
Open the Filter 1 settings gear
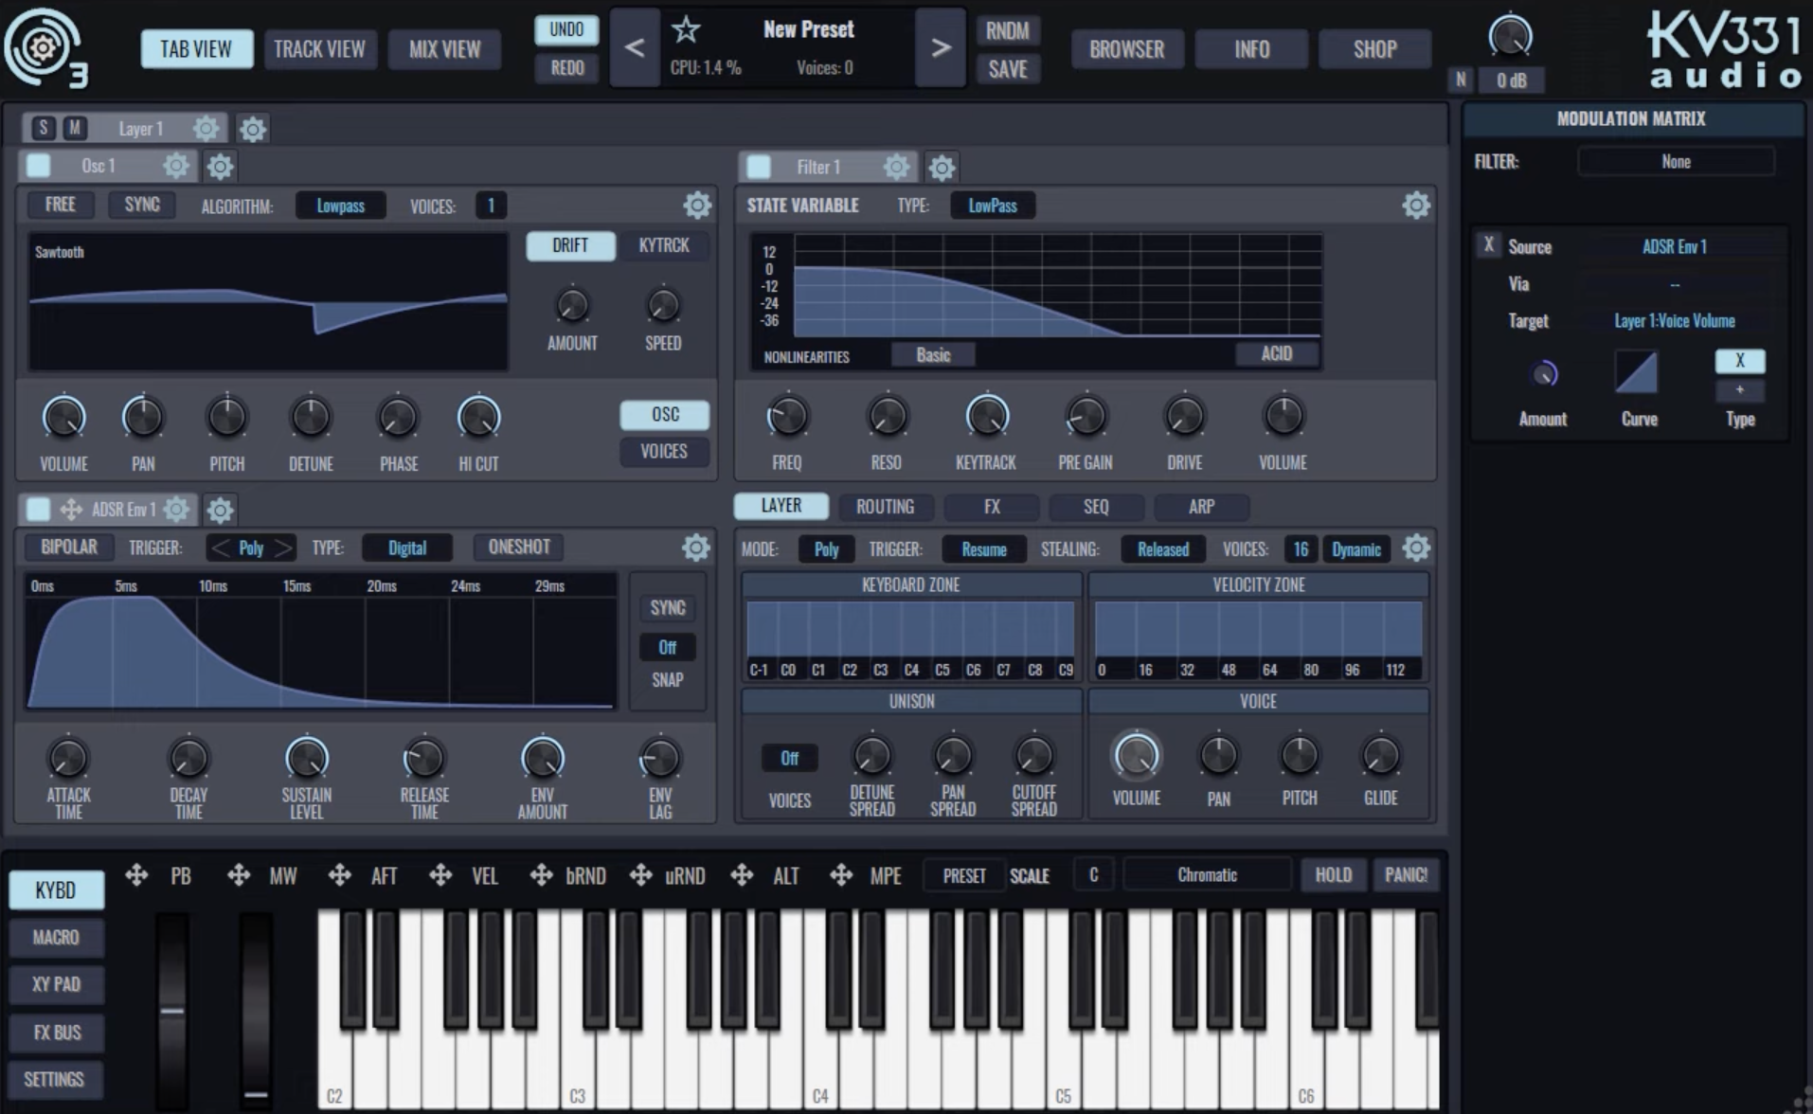click(x=896, y=167)
